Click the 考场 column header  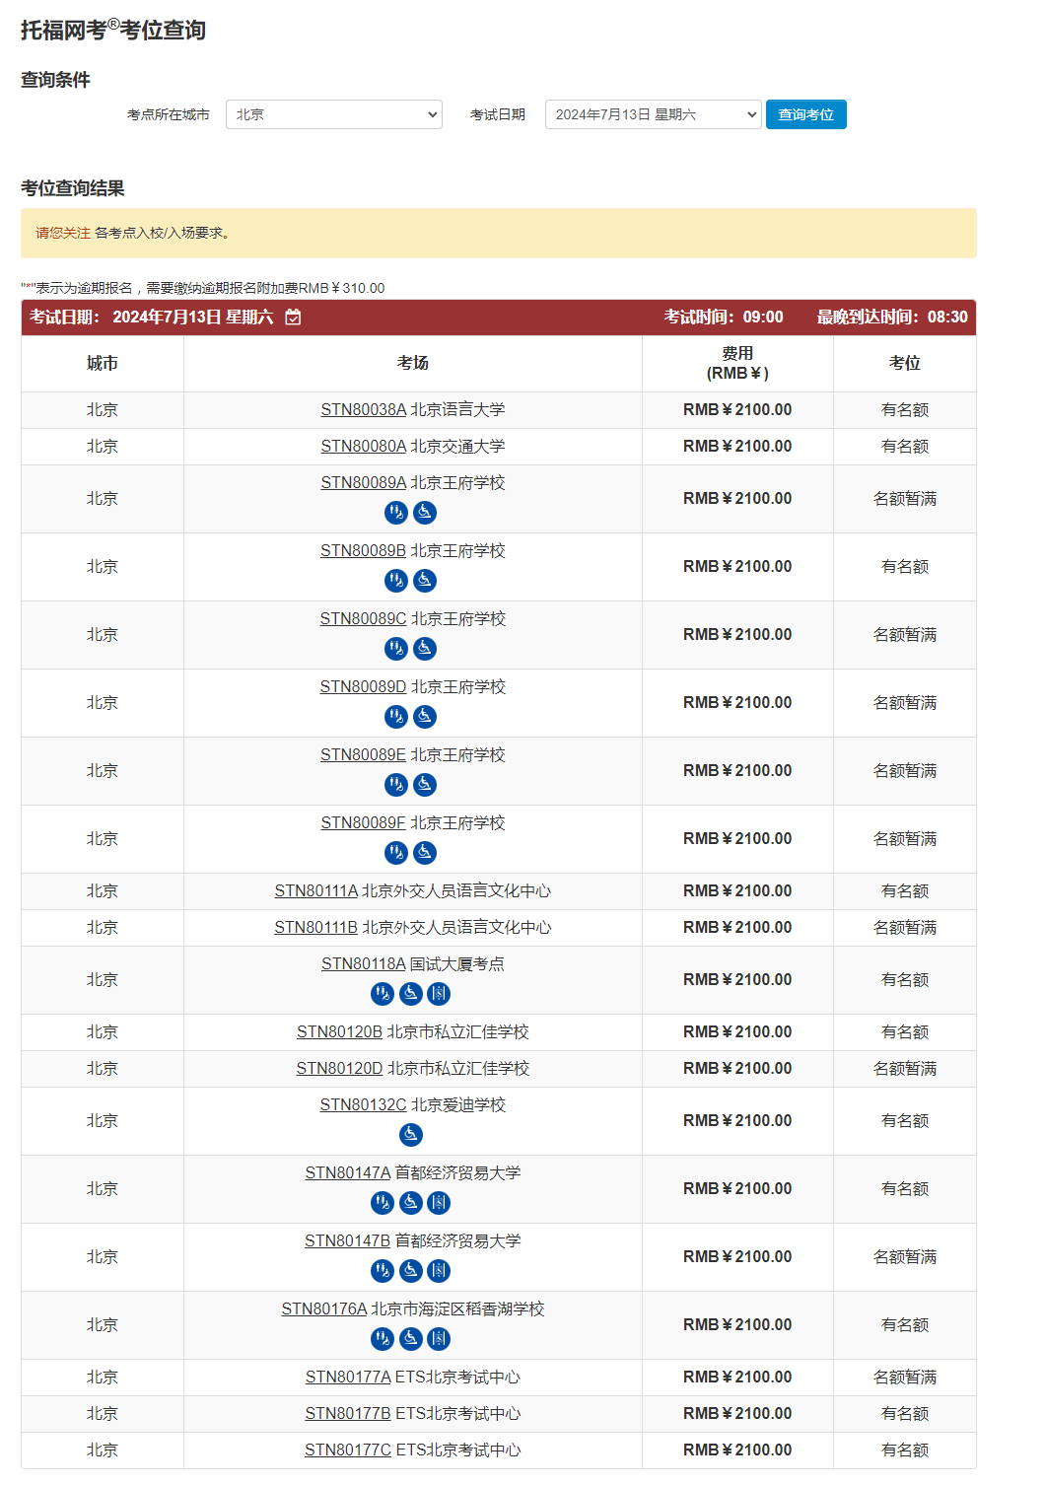pos(413,363)
